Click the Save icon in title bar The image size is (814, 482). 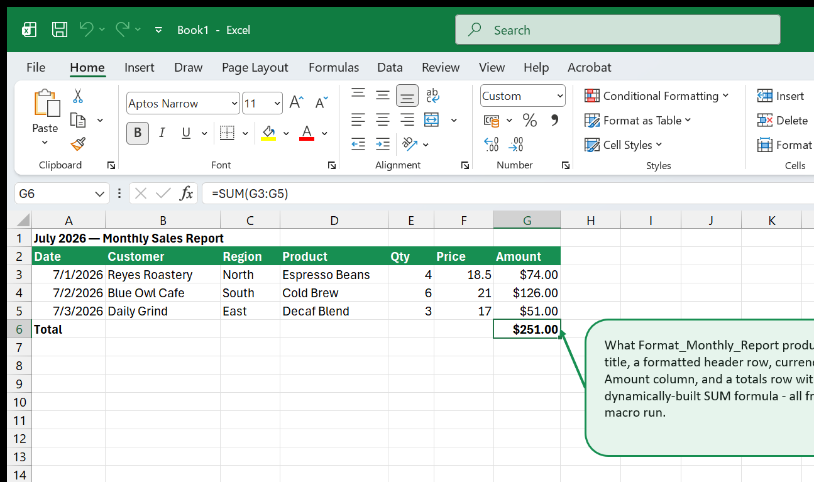click(x=60, y=30)
